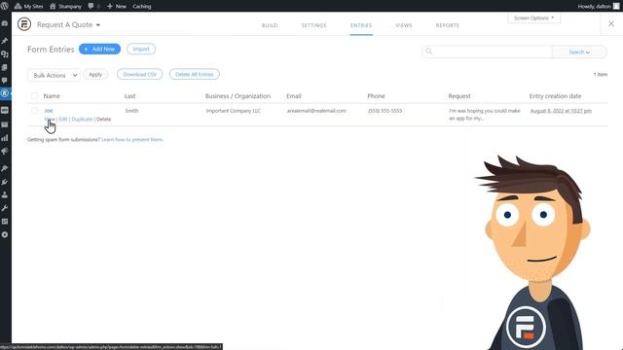The image size is (623, 350).
Task: Click the Formidable Forms logo
Action: point(24,24)
